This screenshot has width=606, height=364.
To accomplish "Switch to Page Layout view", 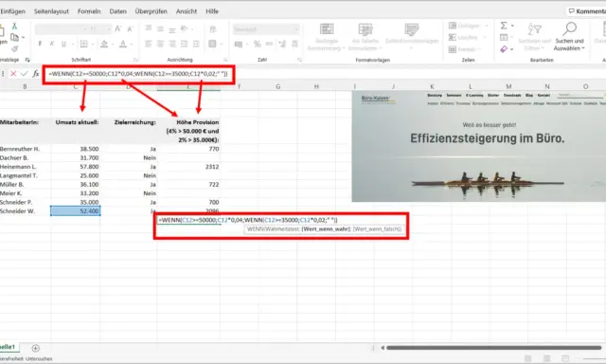I will click(546, 358).
